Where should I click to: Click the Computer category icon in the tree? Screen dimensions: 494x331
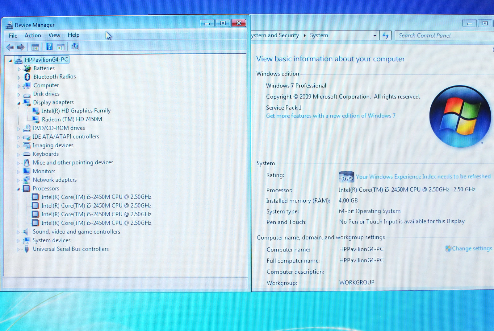[x=27, y=85]
